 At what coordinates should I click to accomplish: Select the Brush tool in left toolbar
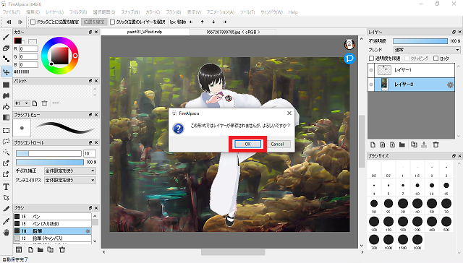click(x=6, y=37)
